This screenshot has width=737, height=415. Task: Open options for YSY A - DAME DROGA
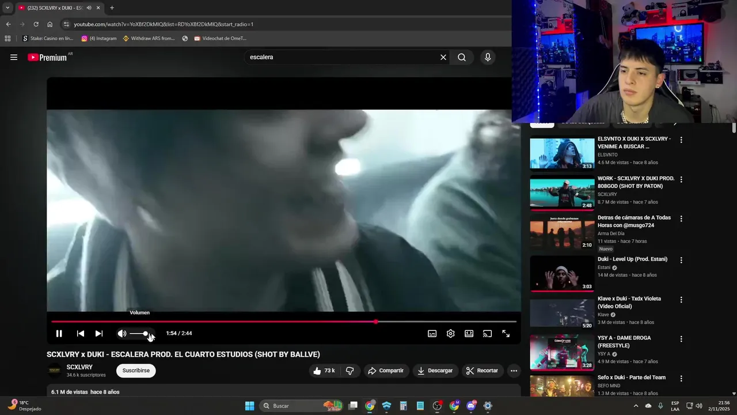(681, 339)
